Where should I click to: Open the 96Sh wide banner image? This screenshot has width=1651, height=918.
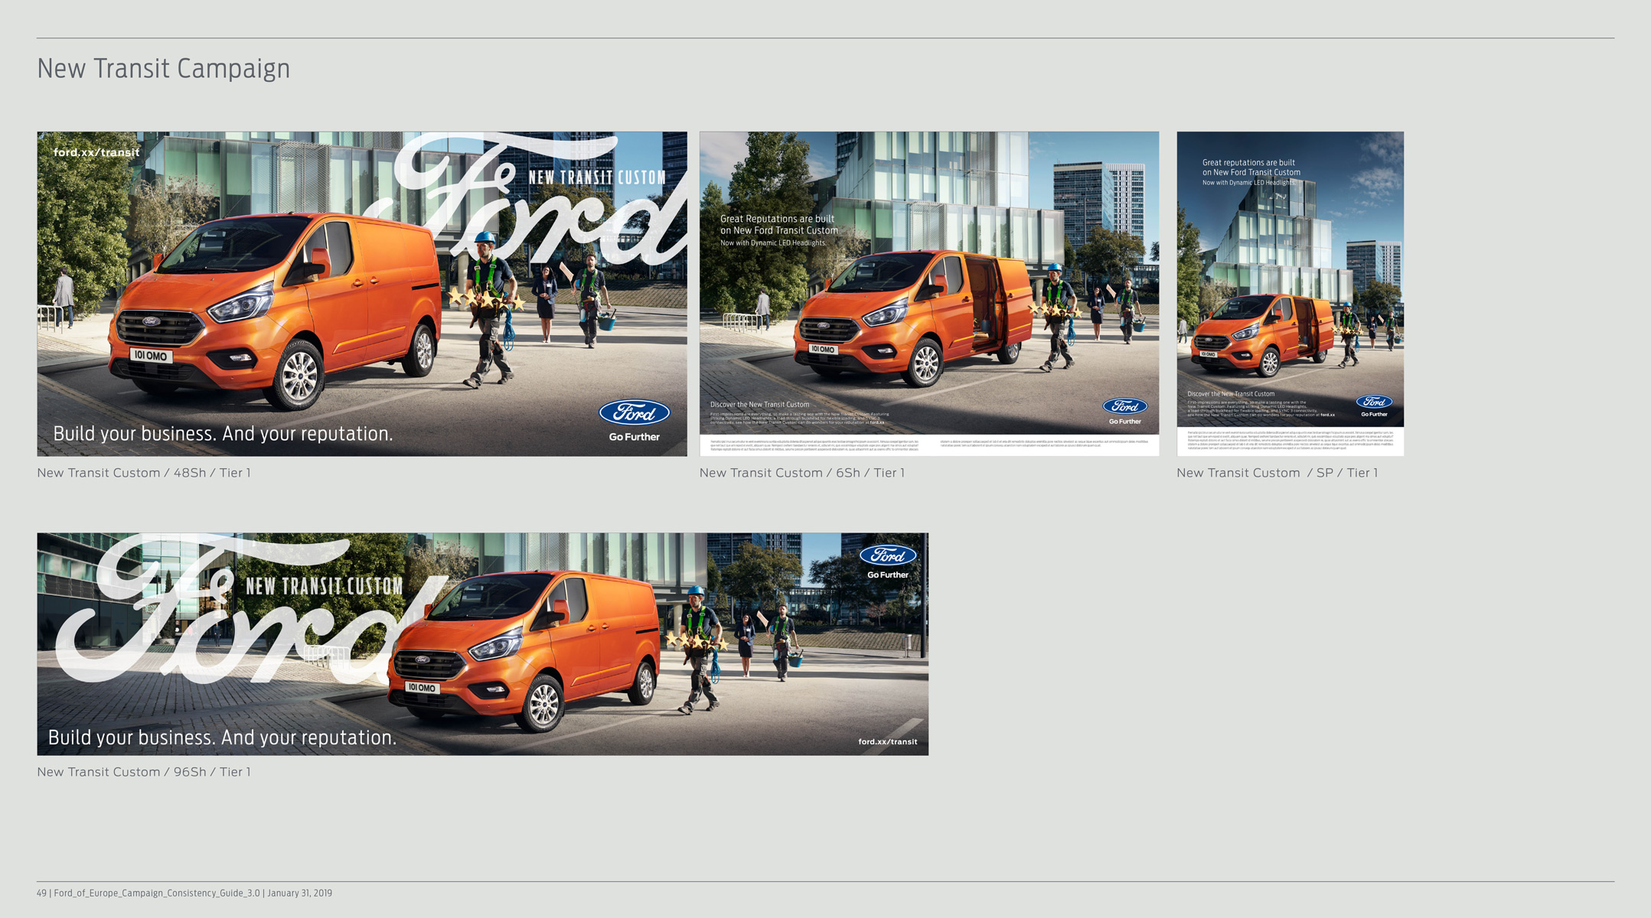483,644
